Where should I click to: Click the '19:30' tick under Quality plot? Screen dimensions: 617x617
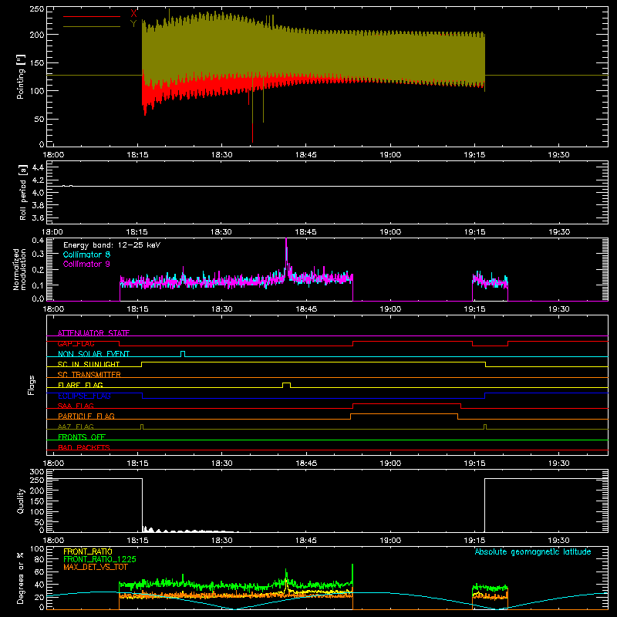[x=558, y=541]
